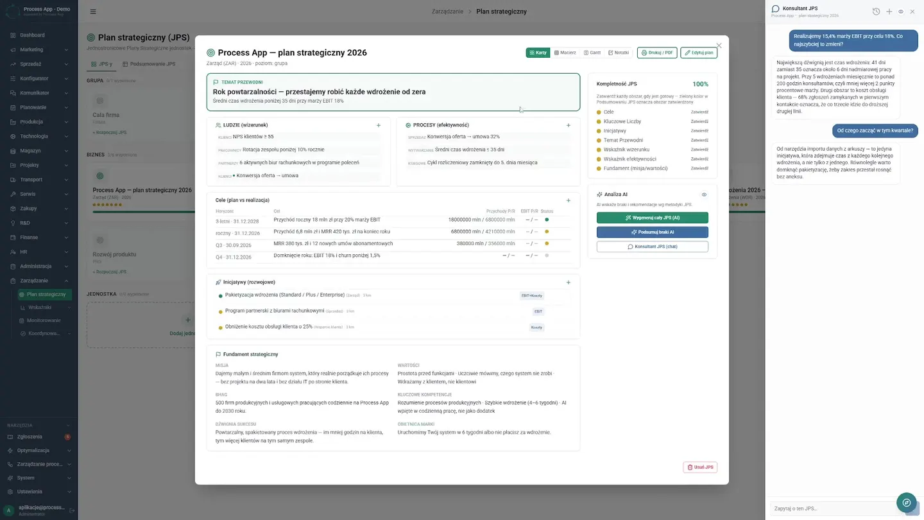This screenshot has height=520, width=924.
Task: Click Zatwierdź next to Fundament (misja/wartości)
Action: (699, 168)
